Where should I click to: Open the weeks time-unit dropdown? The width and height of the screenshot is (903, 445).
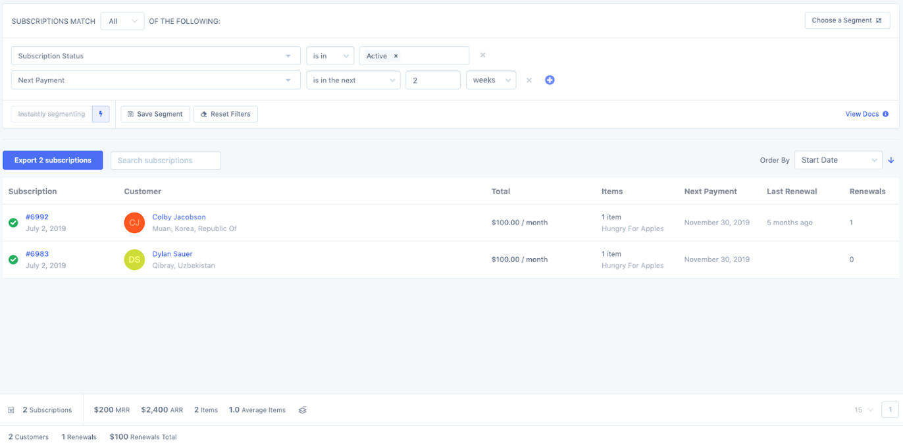point(491,80)
